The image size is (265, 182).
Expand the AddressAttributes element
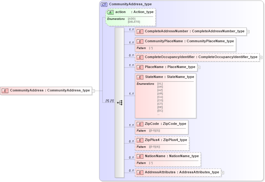(222, 172)
